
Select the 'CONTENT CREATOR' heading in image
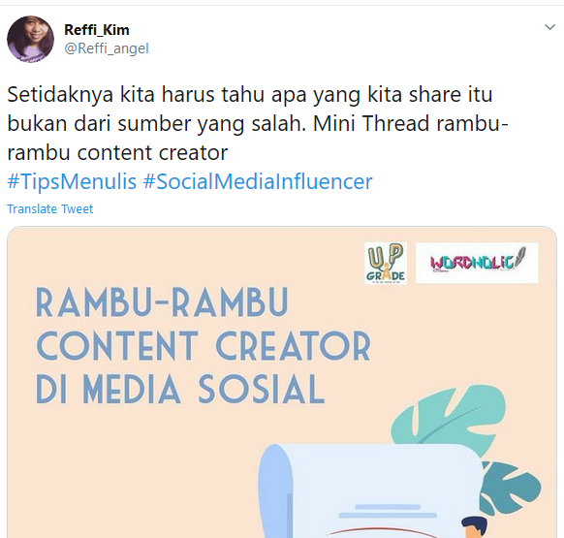[x=204, y=346]
